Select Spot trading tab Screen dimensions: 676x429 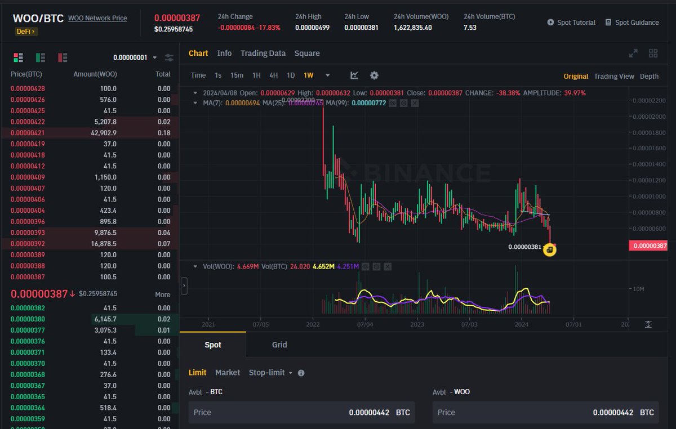click(x=213, y=345)
